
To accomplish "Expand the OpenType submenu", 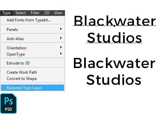I will [x=32, y=54].
